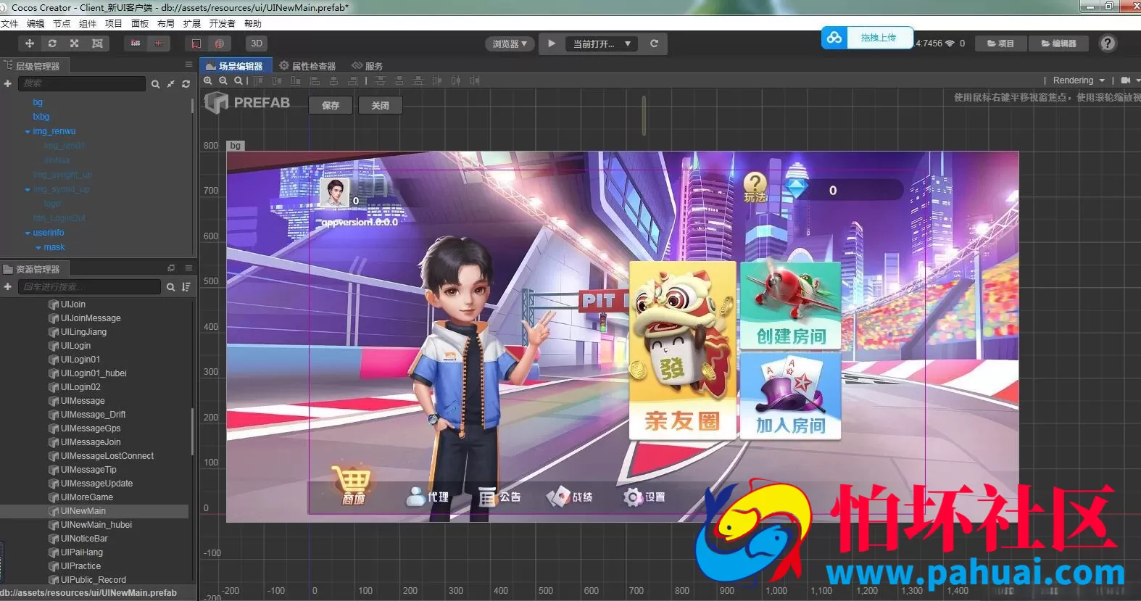The width and height of the screenshot is (1141, 601).
Task: Toggle global rotation mode button
Action: [x=219, y=43]
